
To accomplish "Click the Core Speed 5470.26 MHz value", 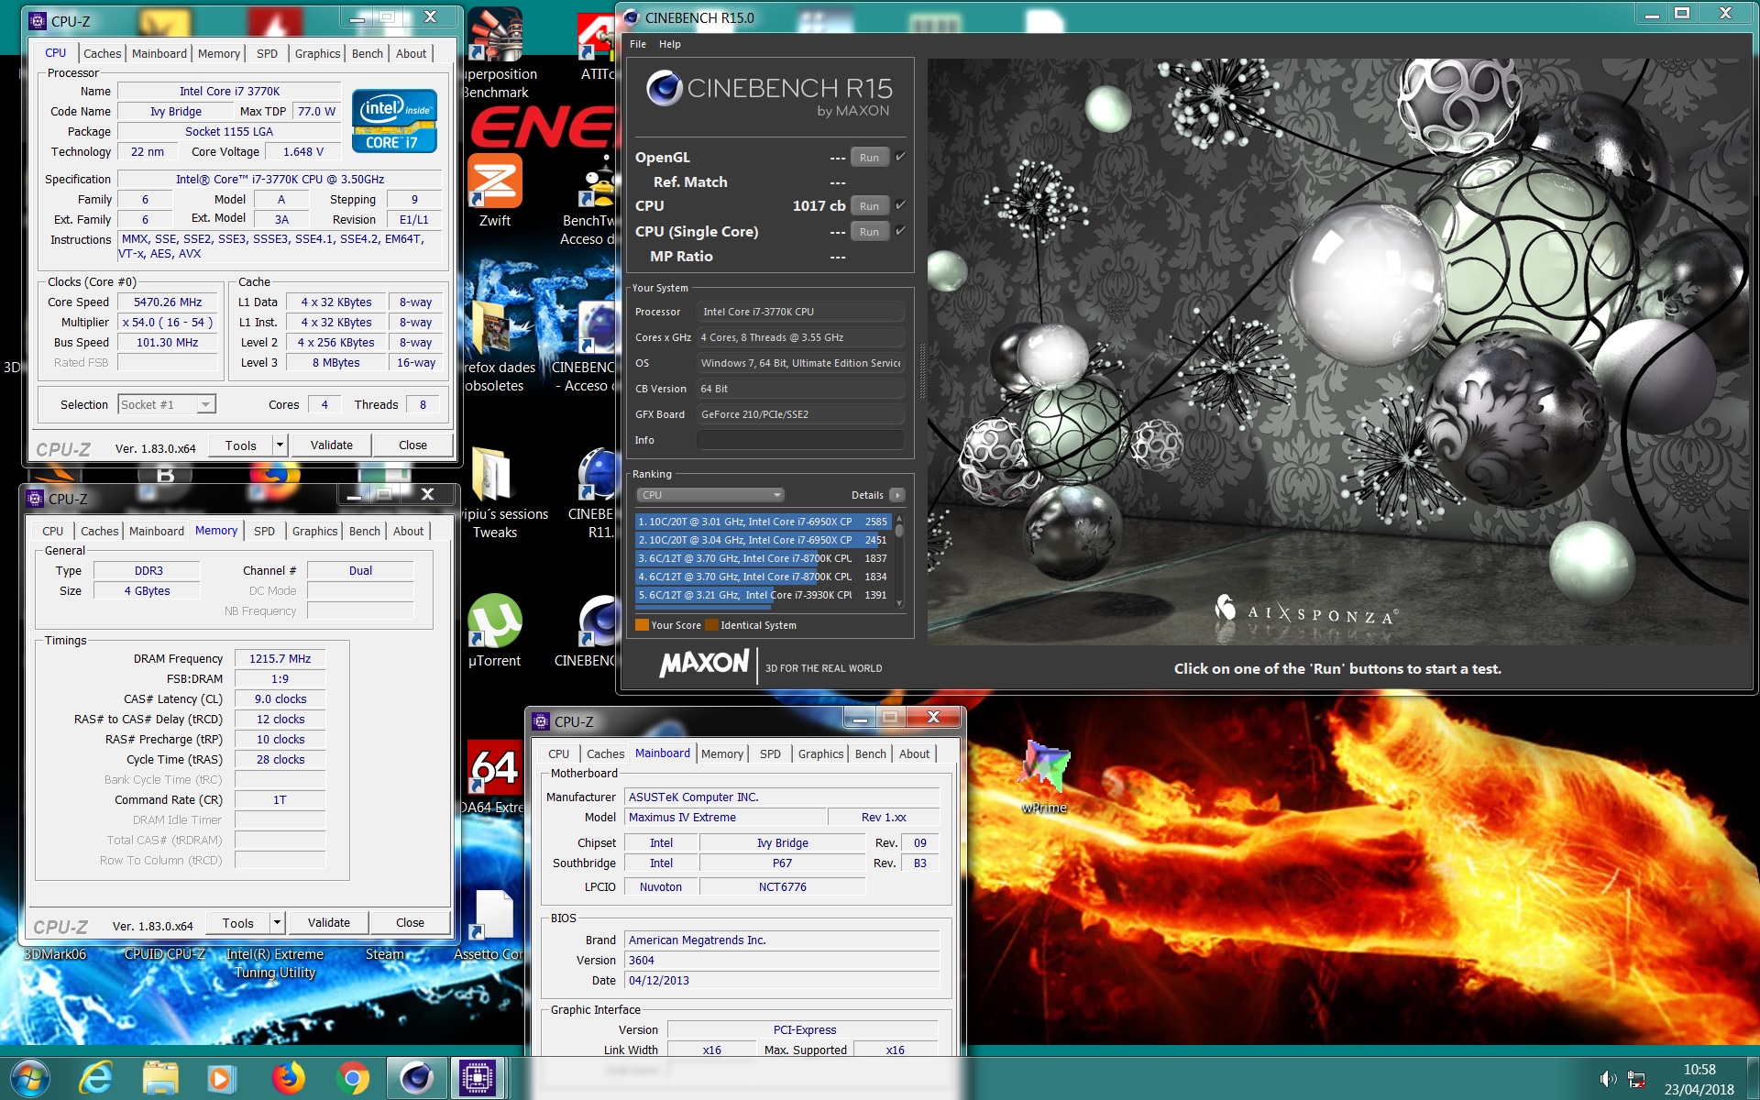I will click(168, 302).
